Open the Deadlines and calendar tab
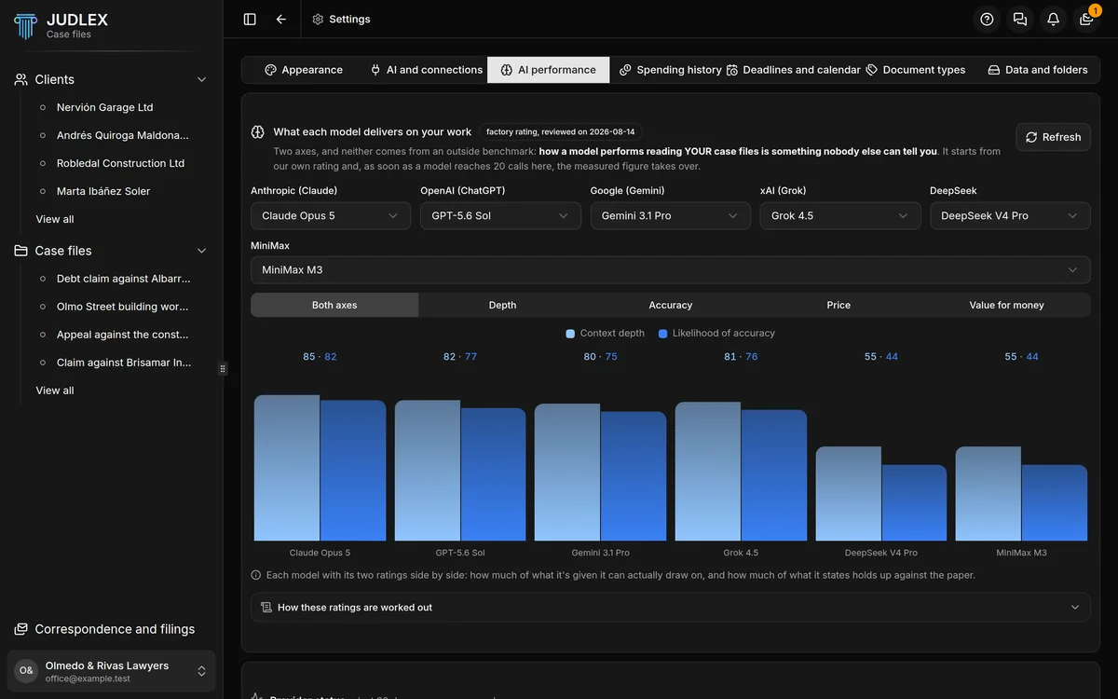1118x699 pixels. pos(794,70)
